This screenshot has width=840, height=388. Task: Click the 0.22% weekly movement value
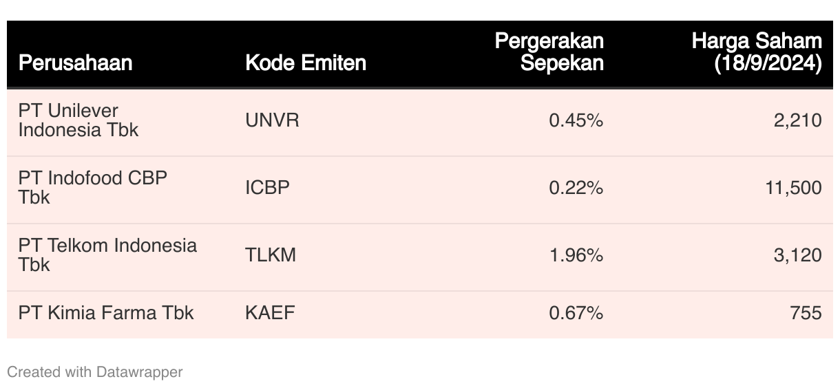pyautogui.click(x=576, y=188)
